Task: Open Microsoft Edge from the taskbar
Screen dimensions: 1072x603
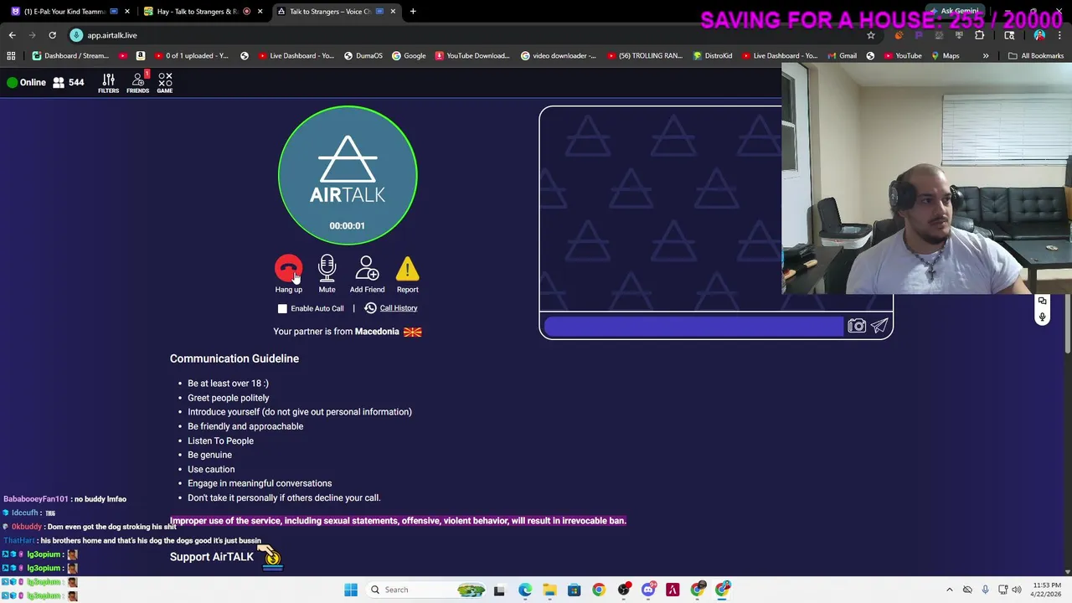Action: click(x=524, y=590)
